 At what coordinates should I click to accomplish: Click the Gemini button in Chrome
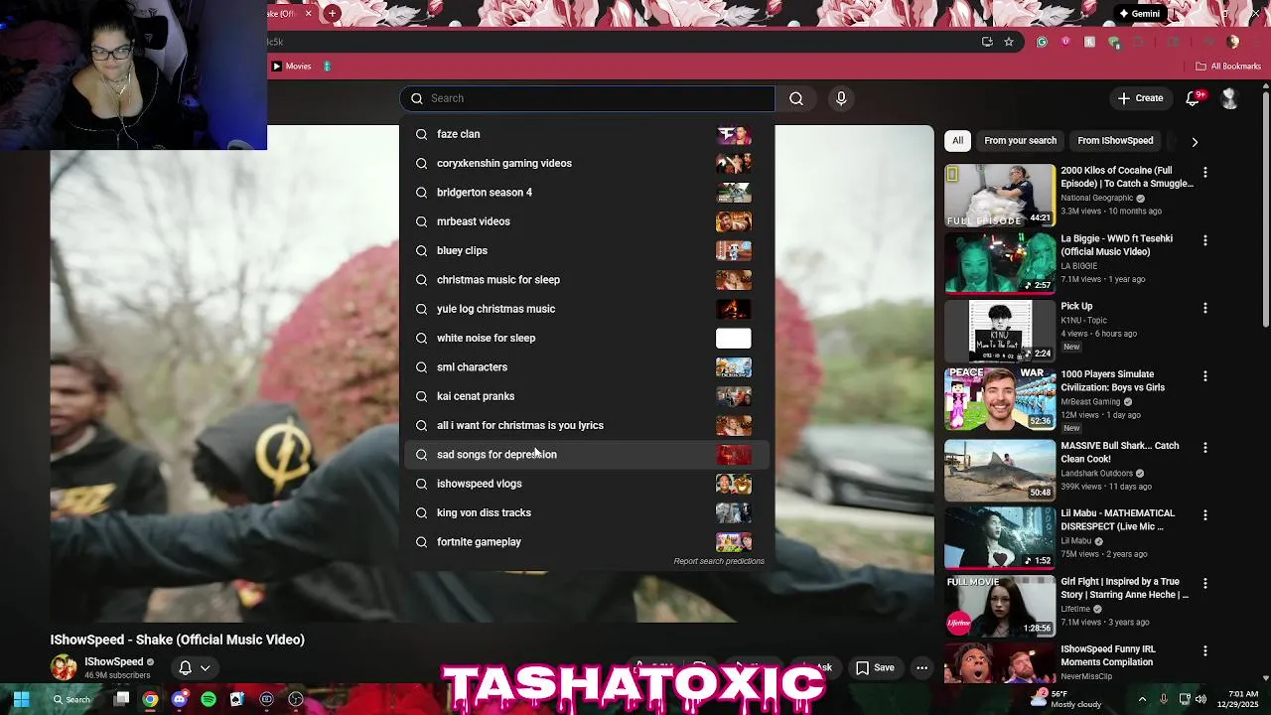[1138, 14]
